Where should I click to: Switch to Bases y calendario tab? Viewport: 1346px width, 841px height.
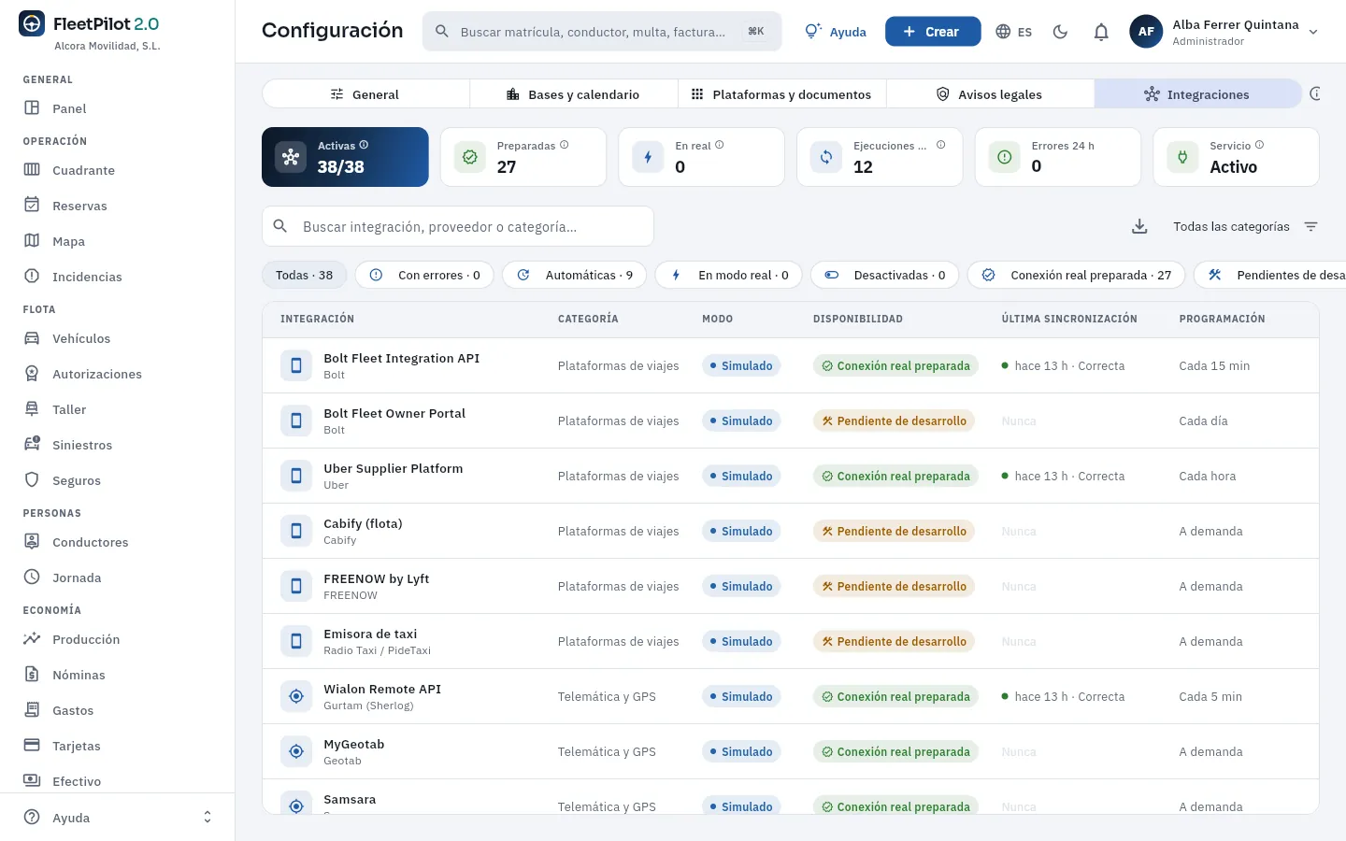pyautogui.click(x=574, y=94)
